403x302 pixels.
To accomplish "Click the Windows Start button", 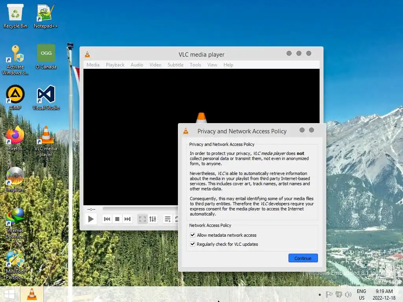I will click(x=9, y=294).
